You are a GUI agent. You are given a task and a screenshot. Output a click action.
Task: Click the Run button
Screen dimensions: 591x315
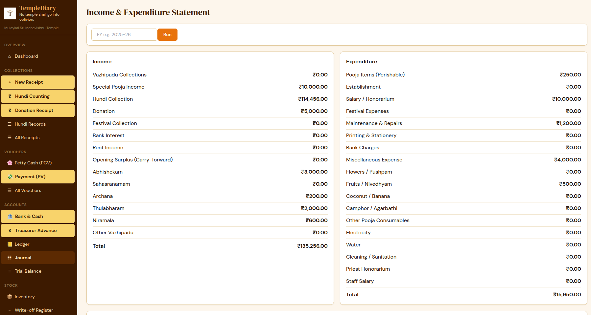(167, 35)
